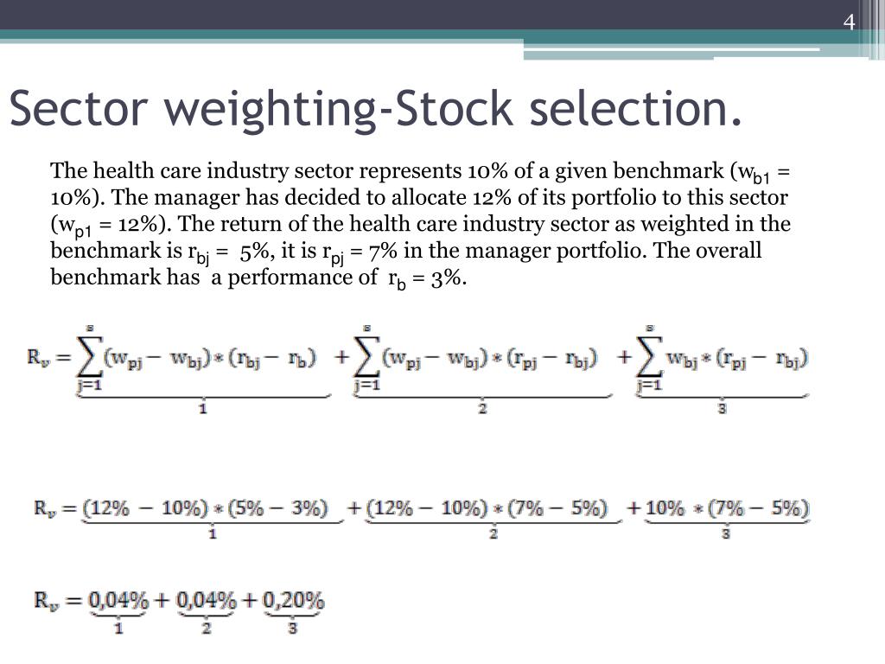
Task: Click the text rb = 3% in the paragraph
Action: [x=427, y=278]
